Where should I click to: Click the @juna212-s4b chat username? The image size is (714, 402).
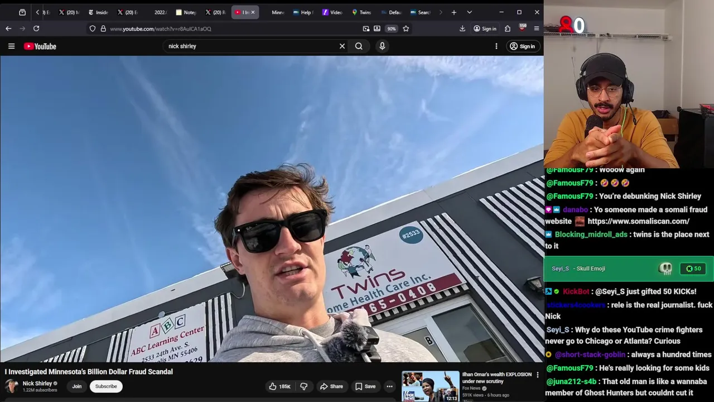[572, 381]
